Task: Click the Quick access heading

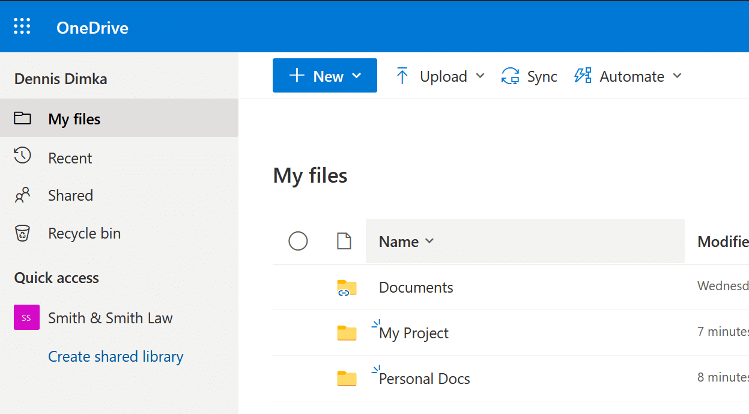Action: click(56, 278)
